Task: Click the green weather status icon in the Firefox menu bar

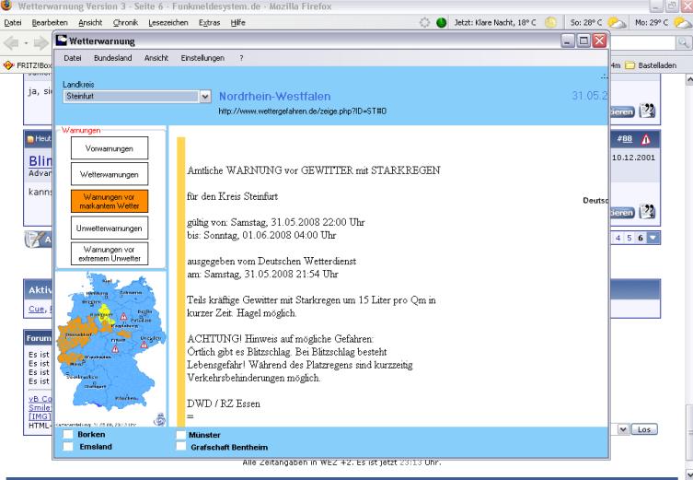Action: coord(442,22)
